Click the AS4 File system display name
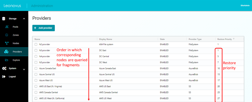The image size is (252, 102). click(x=106, y=45)
